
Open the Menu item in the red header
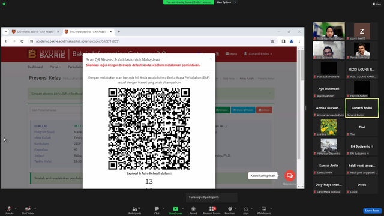[231, 54]
